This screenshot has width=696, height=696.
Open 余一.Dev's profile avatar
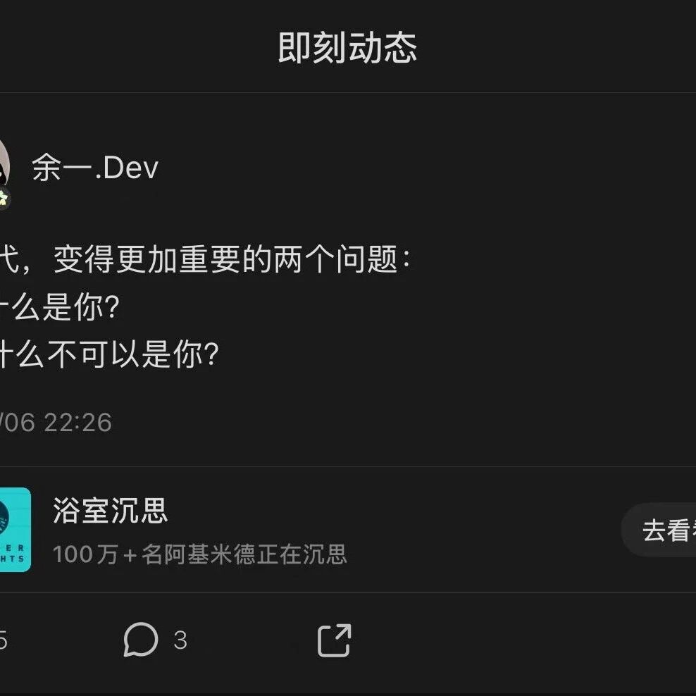(x=4, y=168)
